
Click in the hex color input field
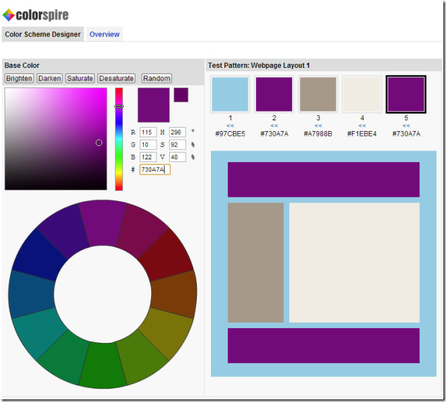154,169
